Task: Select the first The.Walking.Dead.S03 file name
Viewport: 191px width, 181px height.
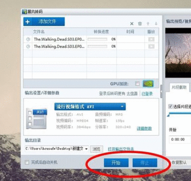Action: click(59, 39)
